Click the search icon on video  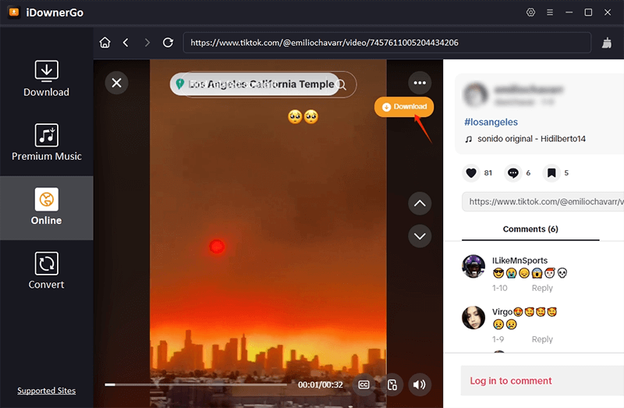tap(341, 84)
